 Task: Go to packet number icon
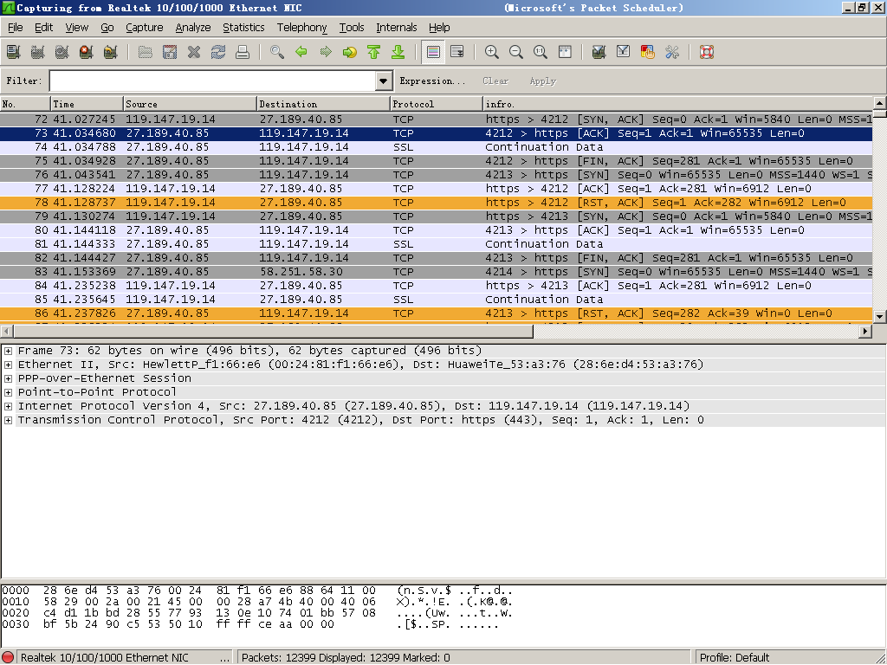[350, 52]
